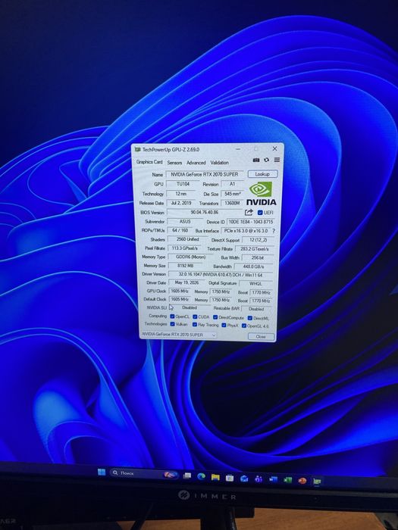
Task: Click the Bus Interface question mark
Action: coord(274,231)
